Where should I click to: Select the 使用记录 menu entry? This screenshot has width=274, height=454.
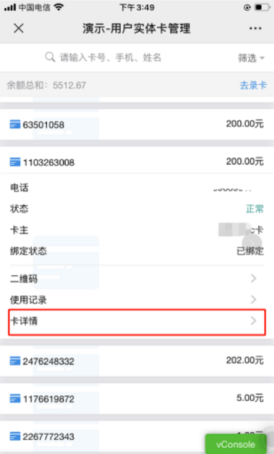pos(137,300)
